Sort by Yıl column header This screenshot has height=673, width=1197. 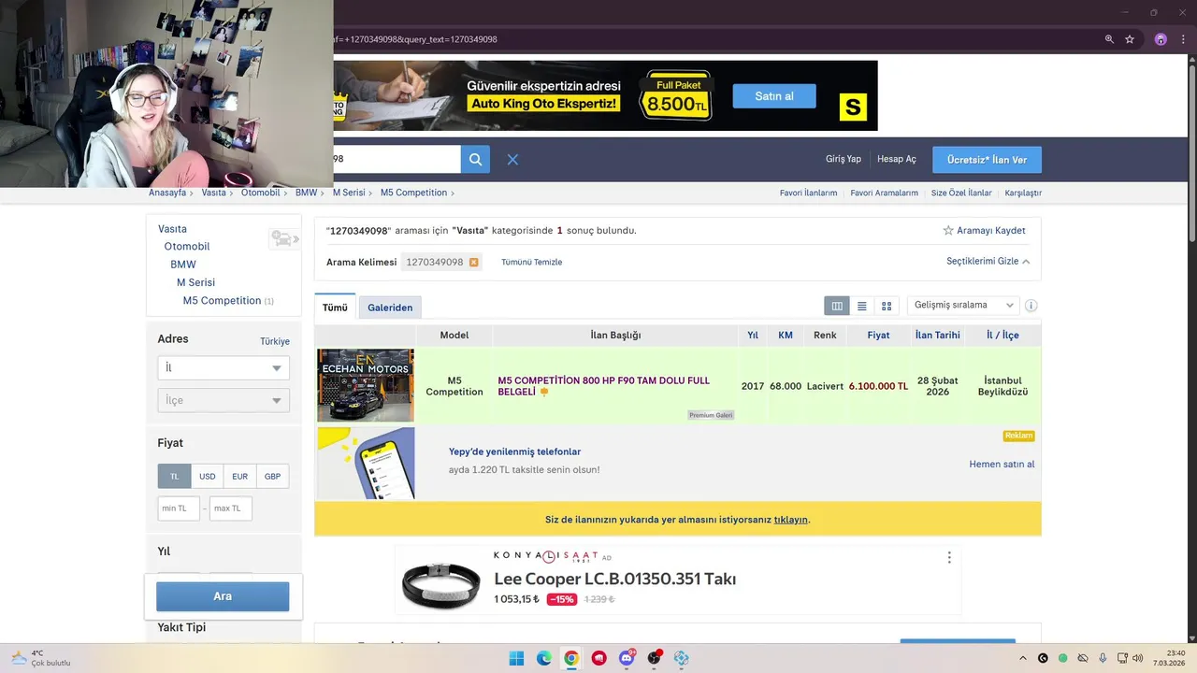(753, 335)
